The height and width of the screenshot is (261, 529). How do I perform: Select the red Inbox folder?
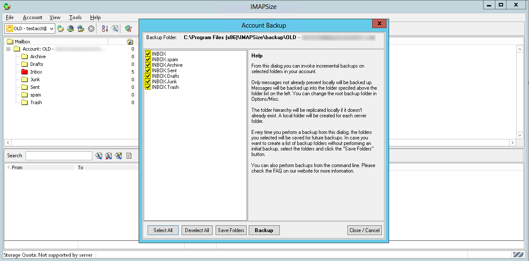pyautogui.click(x=36, y=72)
